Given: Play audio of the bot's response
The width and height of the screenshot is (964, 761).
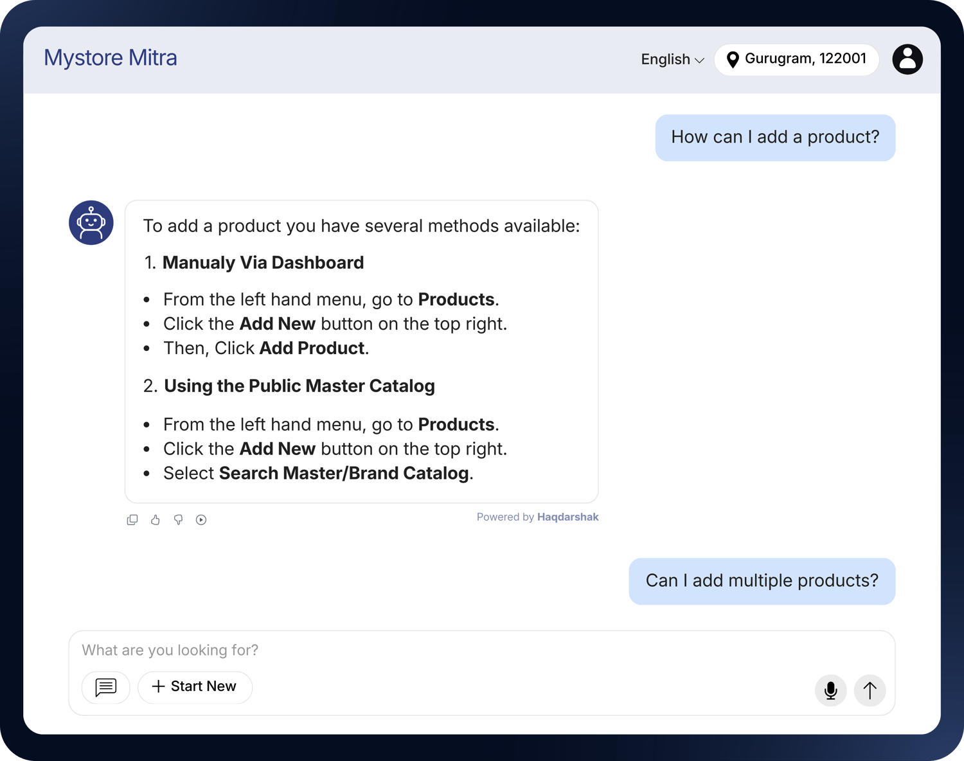Looking at the screenshot, I should (x=201, y=519).
